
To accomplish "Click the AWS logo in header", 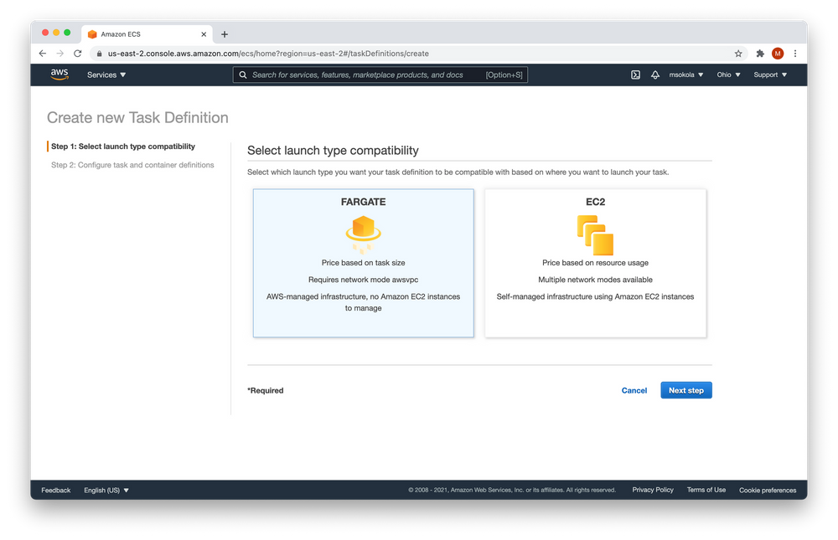I will click(59, 75).
